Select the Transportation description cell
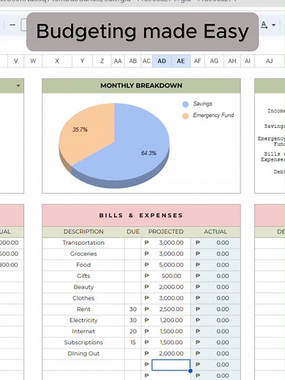 point(83,243)
